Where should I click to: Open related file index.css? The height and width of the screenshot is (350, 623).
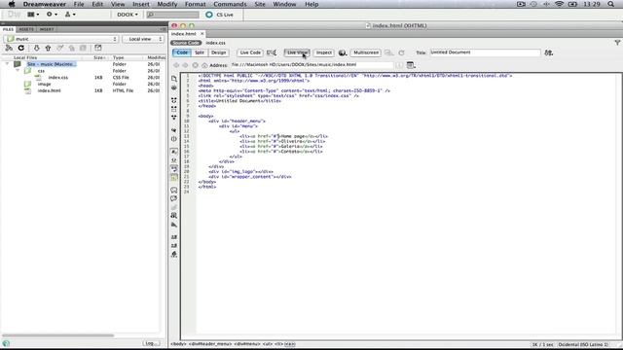click(215, 43)
